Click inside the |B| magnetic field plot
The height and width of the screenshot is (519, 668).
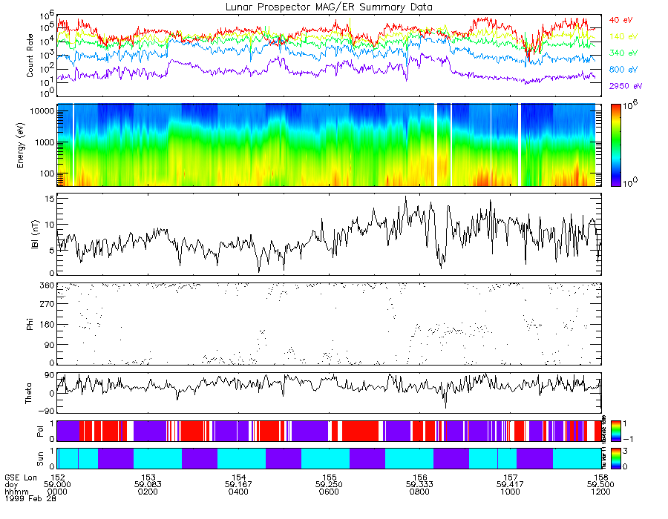(329, 234)
